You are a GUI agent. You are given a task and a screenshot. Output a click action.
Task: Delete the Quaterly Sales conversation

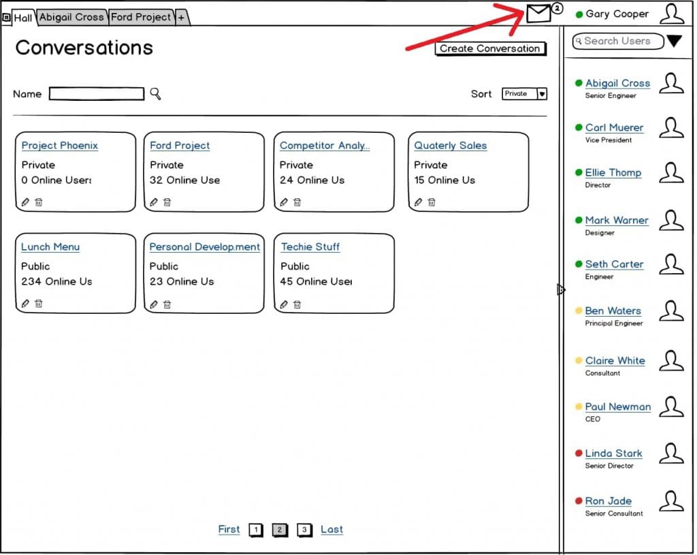432,202
